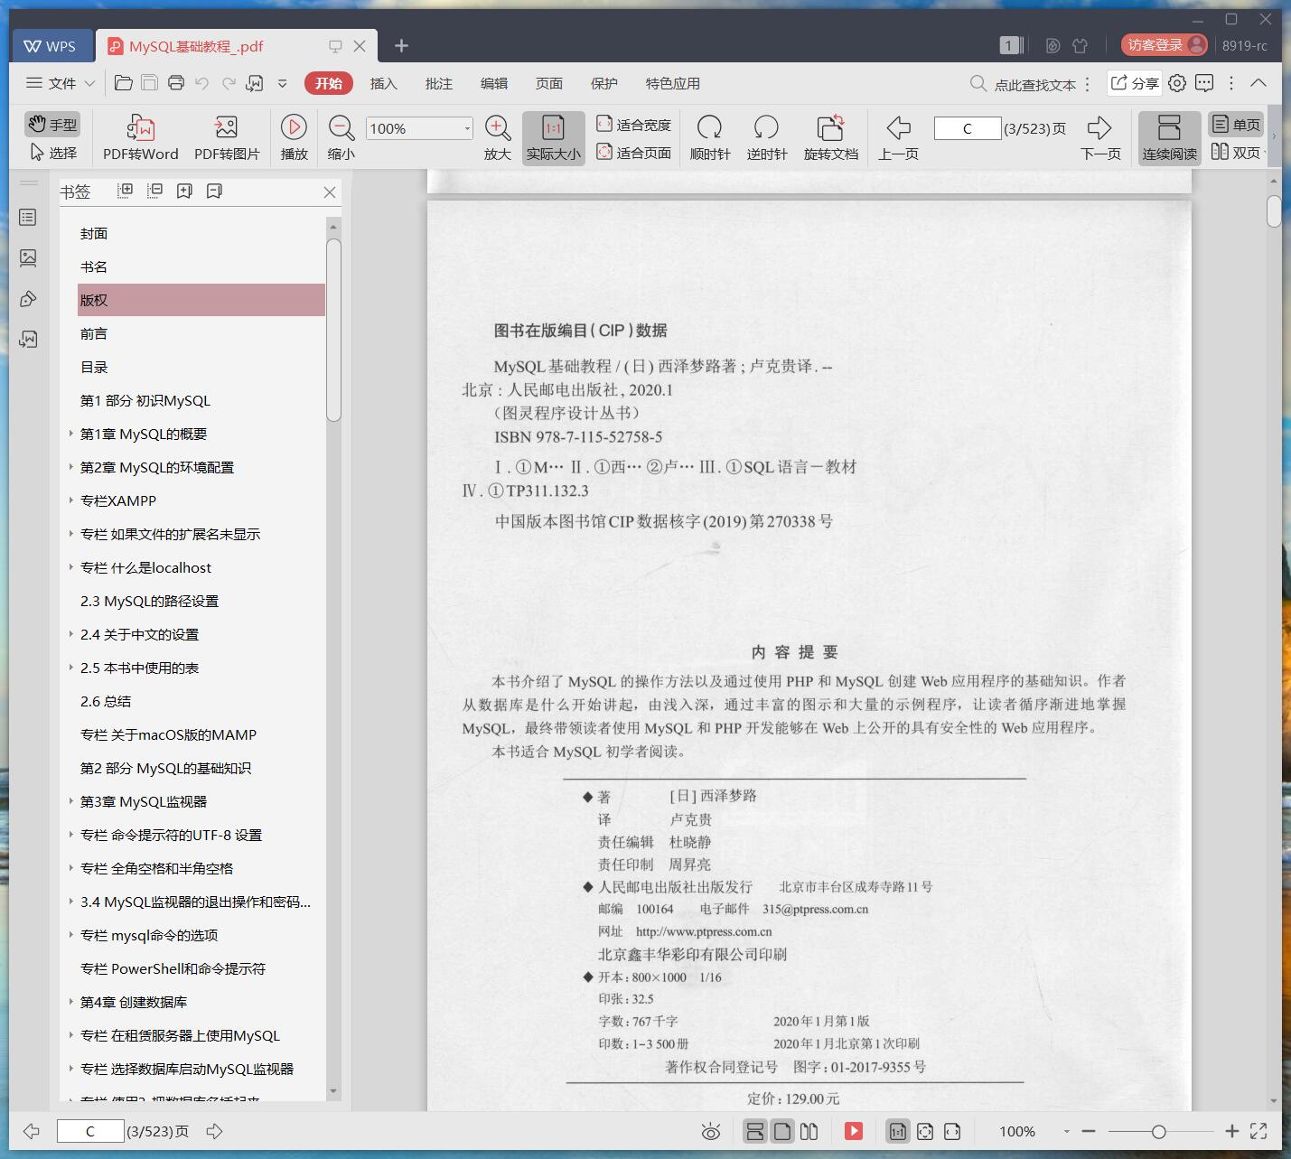
Task: Click the bookmarks panel scrollbar
Action: tap(333, 330)
